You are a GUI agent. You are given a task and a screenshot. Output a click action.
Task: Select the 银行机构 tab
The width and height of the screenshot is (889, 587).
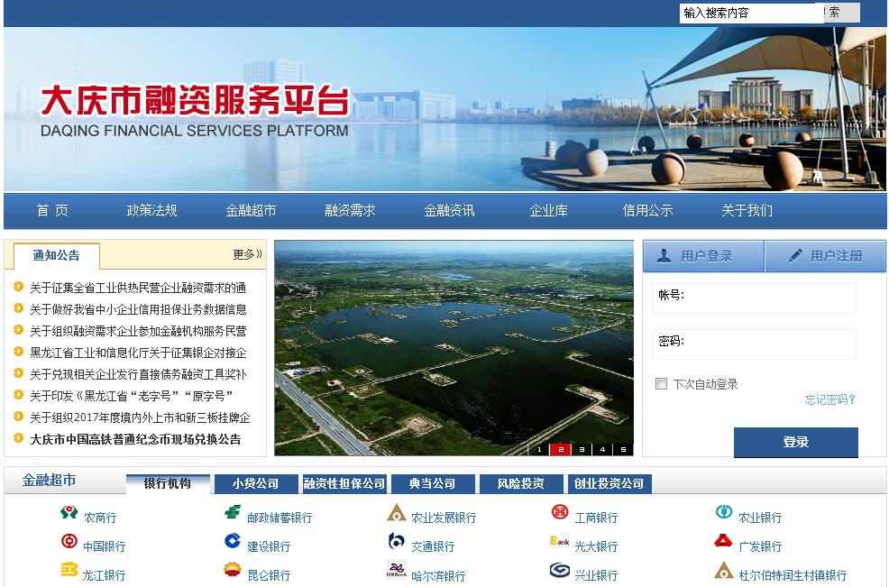168,484
